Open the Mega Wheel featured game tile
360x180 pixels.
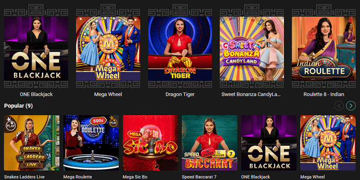click(x=108, y=49)
